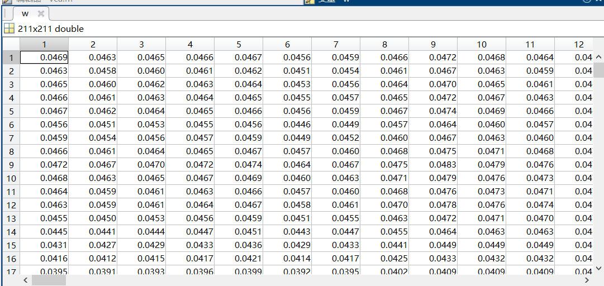The width and height of the screenshot is (604, 286).
Task: Click the matrix icon beside 211x211 double
Action: (9, 29)
